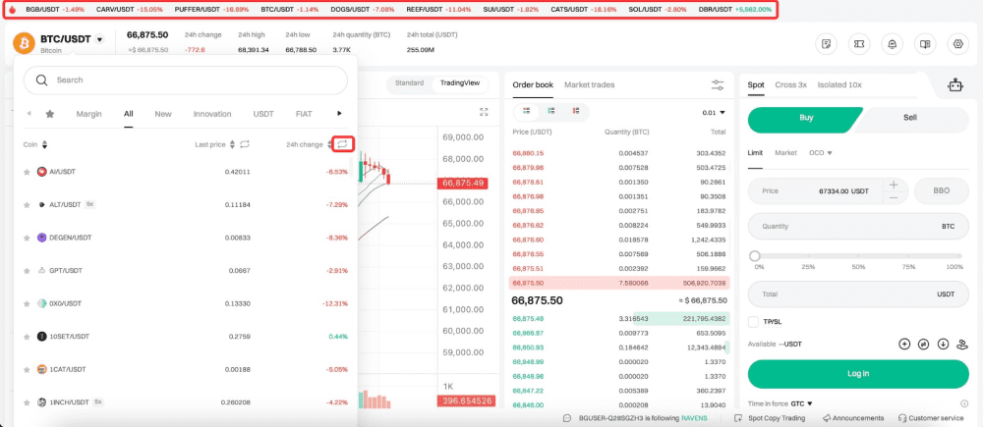Expand the chart to fullscreen
The image size is (983, 427).
[484, 112]
